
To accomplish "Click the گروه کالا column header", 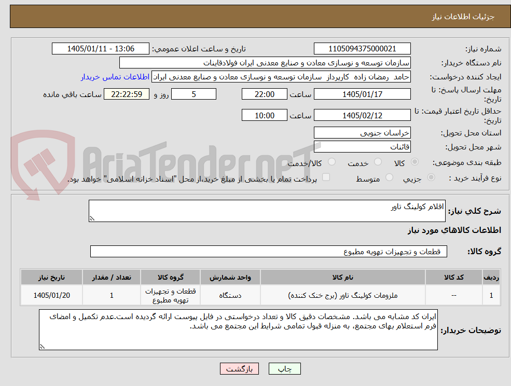I will pyautogui.click(x=171, y=277).
